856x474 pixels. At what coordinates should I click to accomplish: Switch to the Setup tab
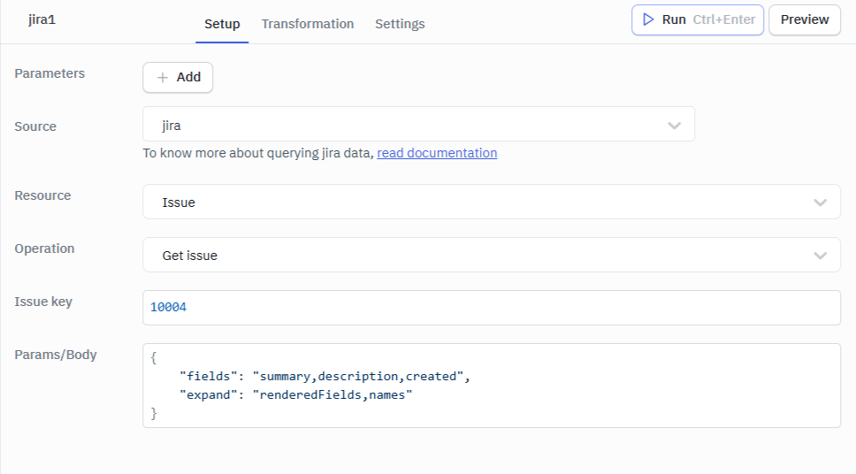point(222,24)
